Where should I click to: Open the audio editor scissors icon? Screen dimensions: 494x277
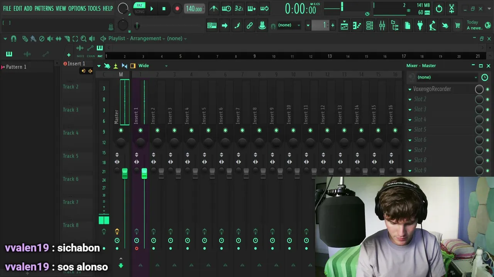coord(452,8)
